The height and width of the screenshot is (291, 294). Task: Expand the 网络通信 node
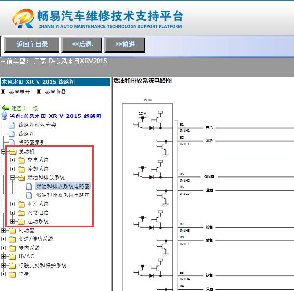(12, 213)
